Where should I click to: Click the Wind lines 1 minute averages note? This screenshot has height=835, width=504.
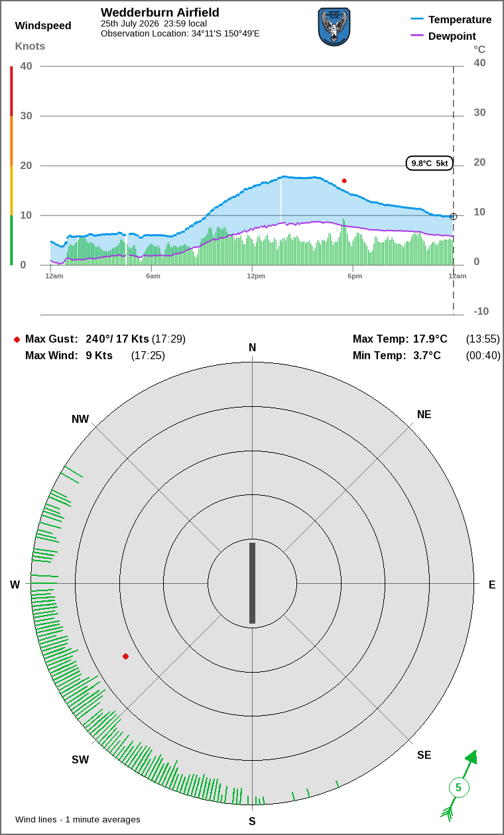point(78,819)
